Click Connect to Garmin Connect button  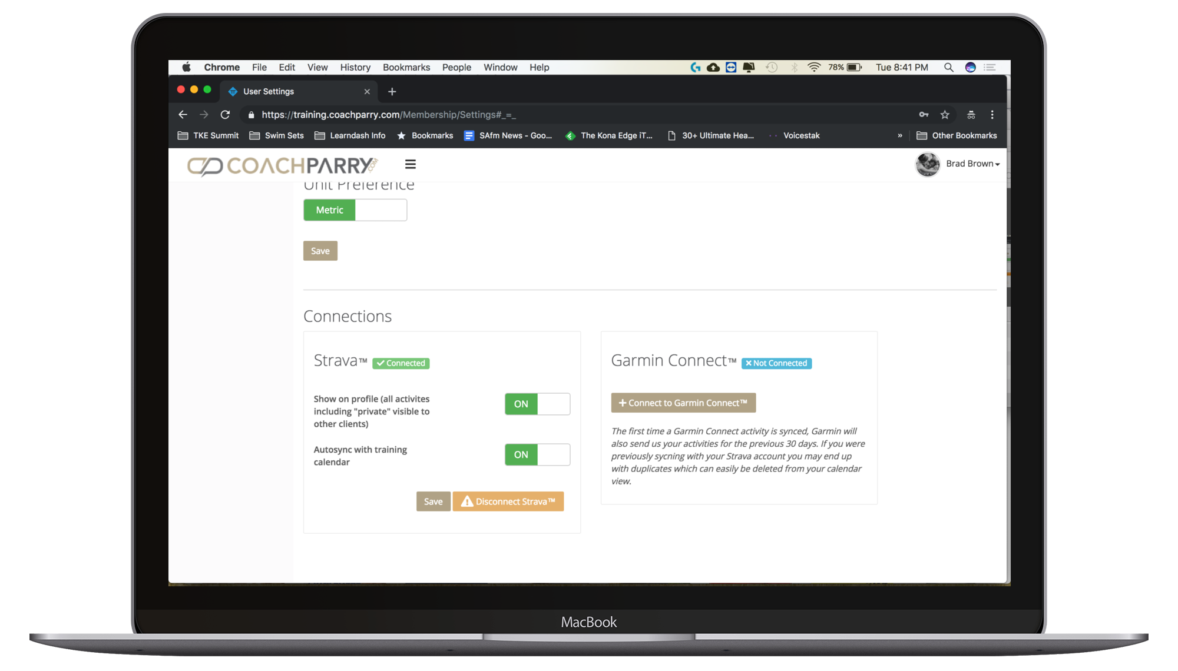[x=683, y=403]
